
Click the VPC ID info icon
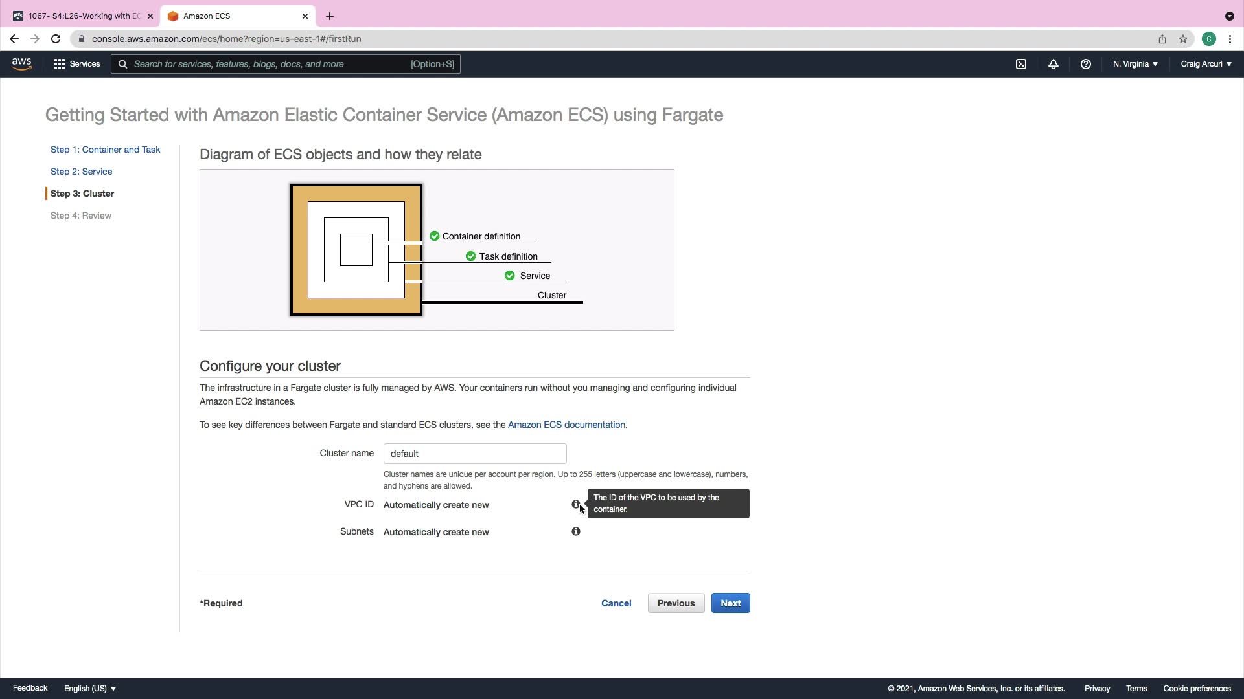[x=575, y=504]
